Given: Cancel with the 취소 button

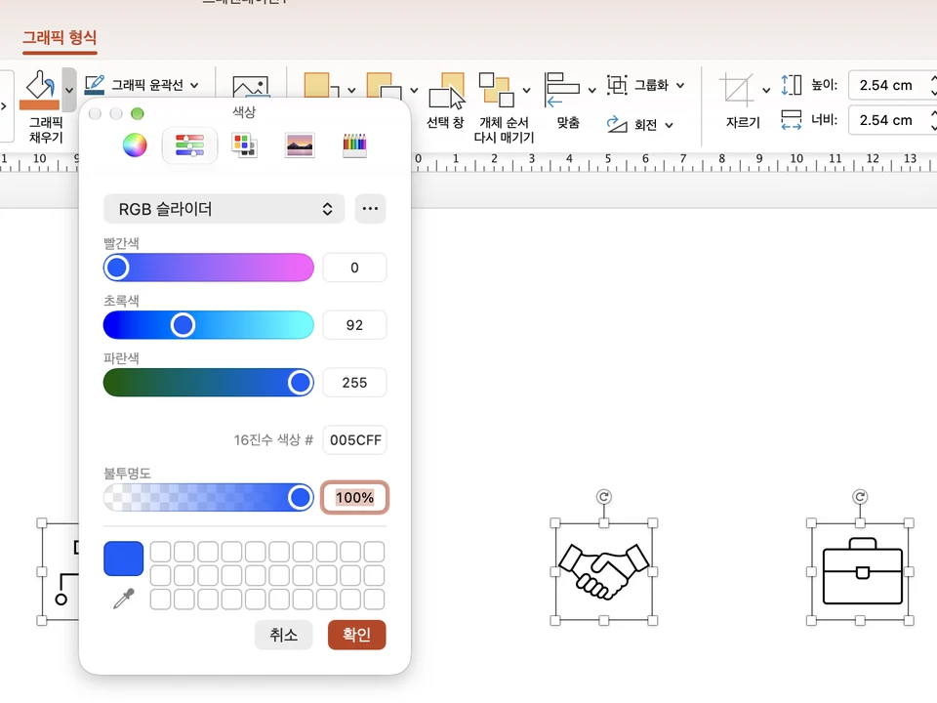Looking at the screenshot, I should pyautogui.click(x=284, y=635).
